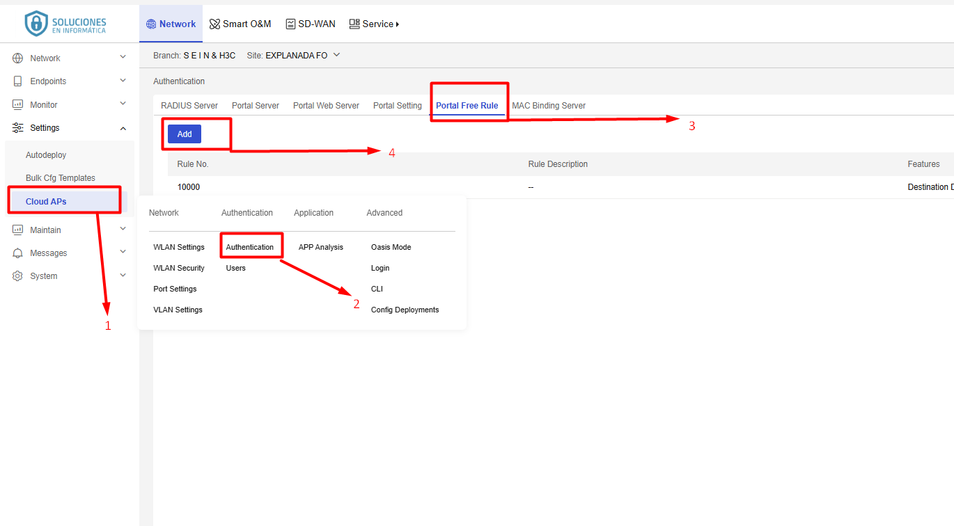This screenshot has height=526, width=954.
Task: Open Autodeploy in the Settings submenu
Action: pyautogui.click(x=46, y=155)
